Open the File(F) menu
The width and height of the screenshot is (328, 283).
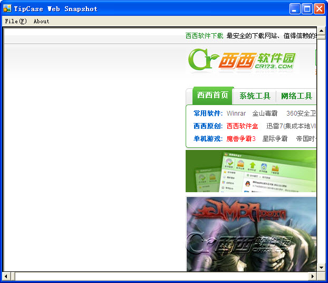click(x=16, y=21)
